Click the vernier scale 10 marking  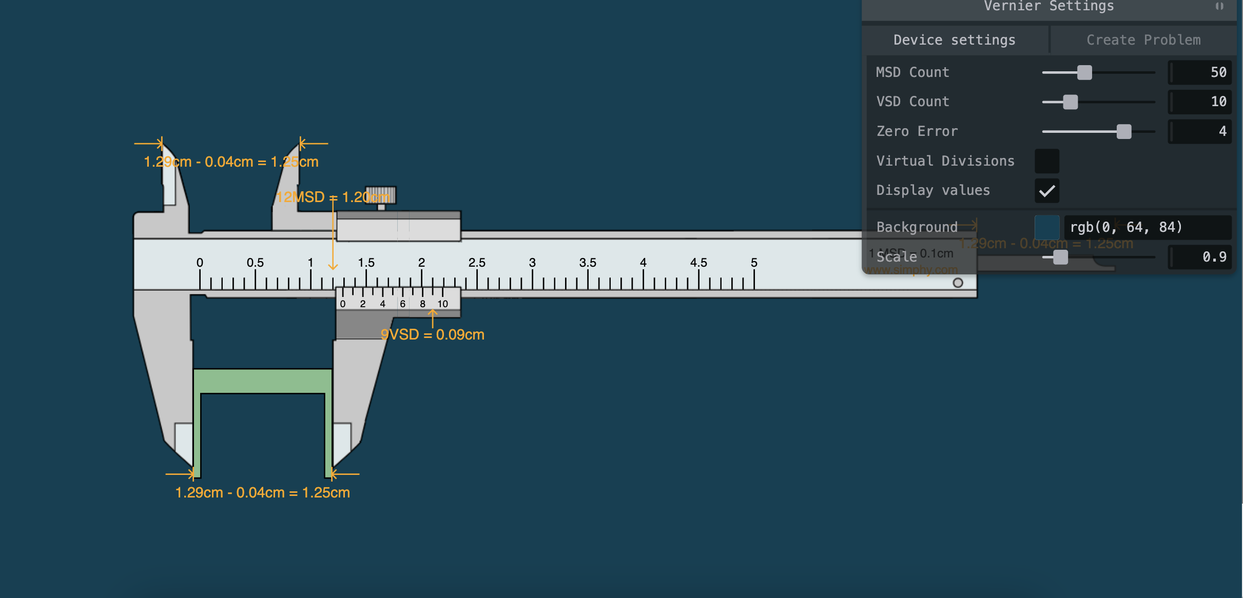tap(442, 304)
